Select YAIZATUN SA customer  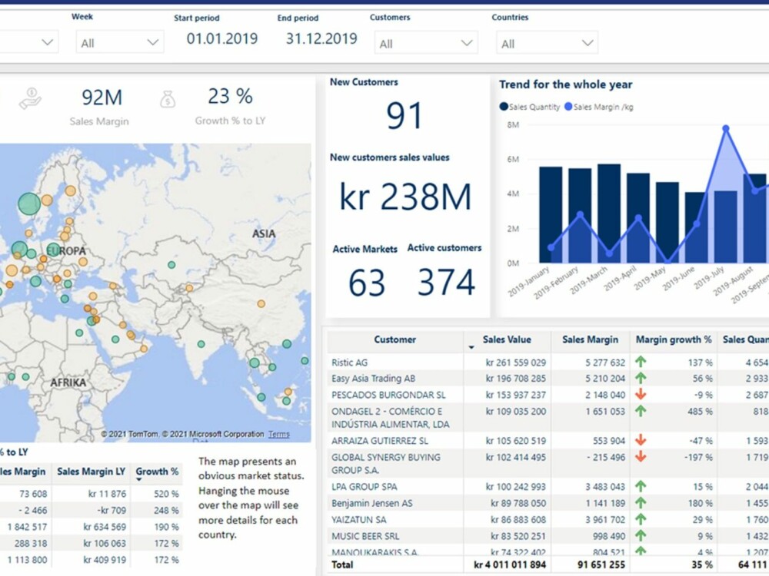tap(359, 520)
